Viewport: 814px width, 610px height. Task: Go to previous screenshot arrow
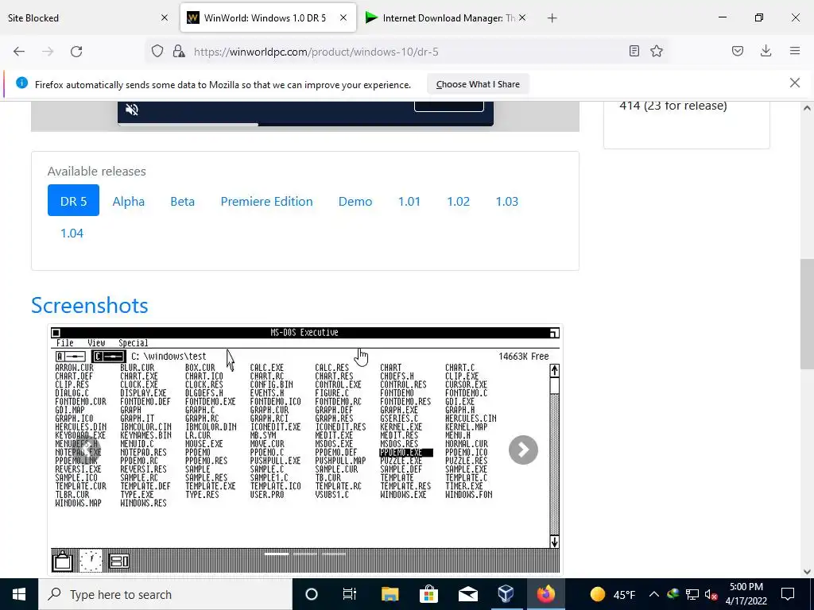(x=86, y=450)
